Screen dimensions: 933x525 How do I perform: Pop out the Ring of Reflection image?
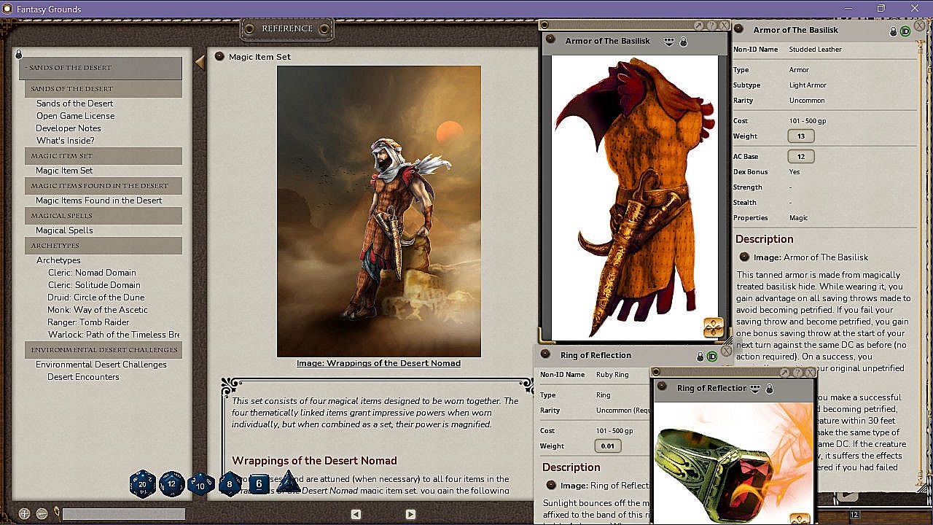pyautogui.click(x=784, y=373)
